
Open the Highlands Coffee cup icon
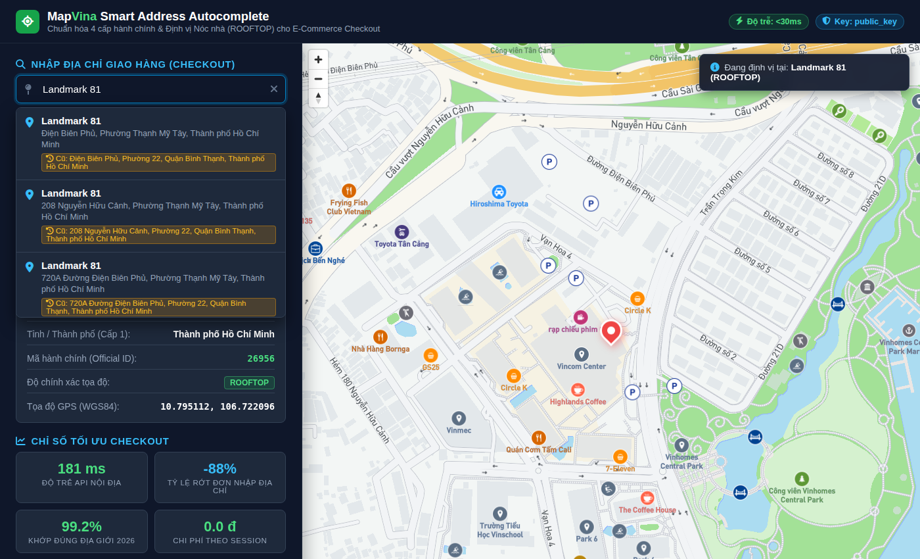pos(578,389)
